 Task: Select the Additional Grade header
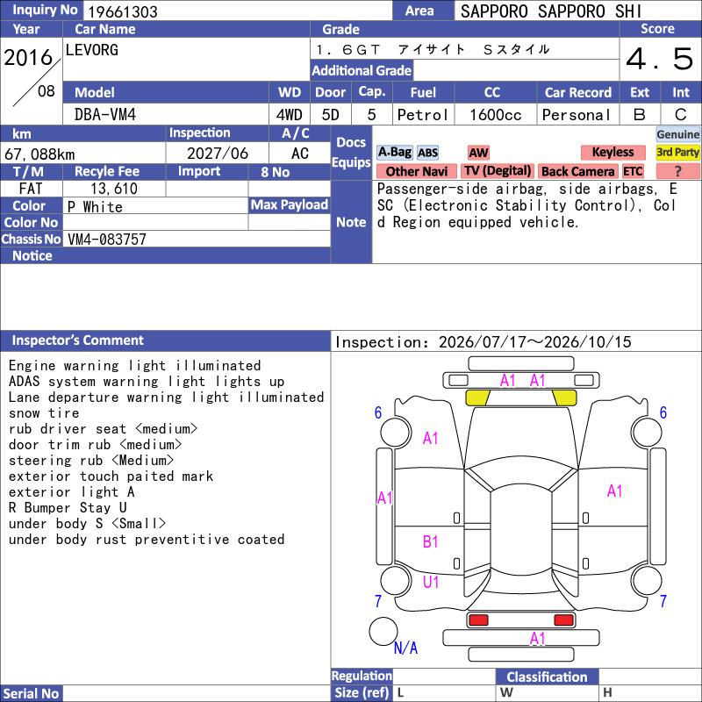[362, 71]
